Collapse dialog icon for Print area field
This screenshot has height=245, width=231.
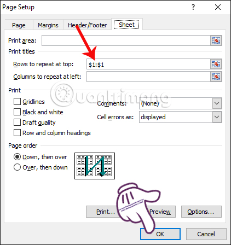point(216,40)
